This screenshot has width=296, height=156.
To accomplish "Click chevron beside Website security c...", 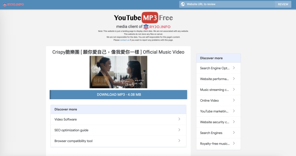I will coord(234,122).
